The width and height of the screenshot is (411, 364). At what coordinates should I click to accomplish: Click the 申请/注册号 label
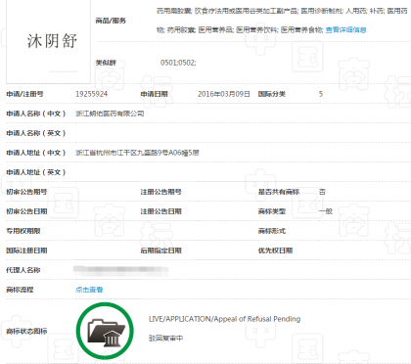(24, 94)
